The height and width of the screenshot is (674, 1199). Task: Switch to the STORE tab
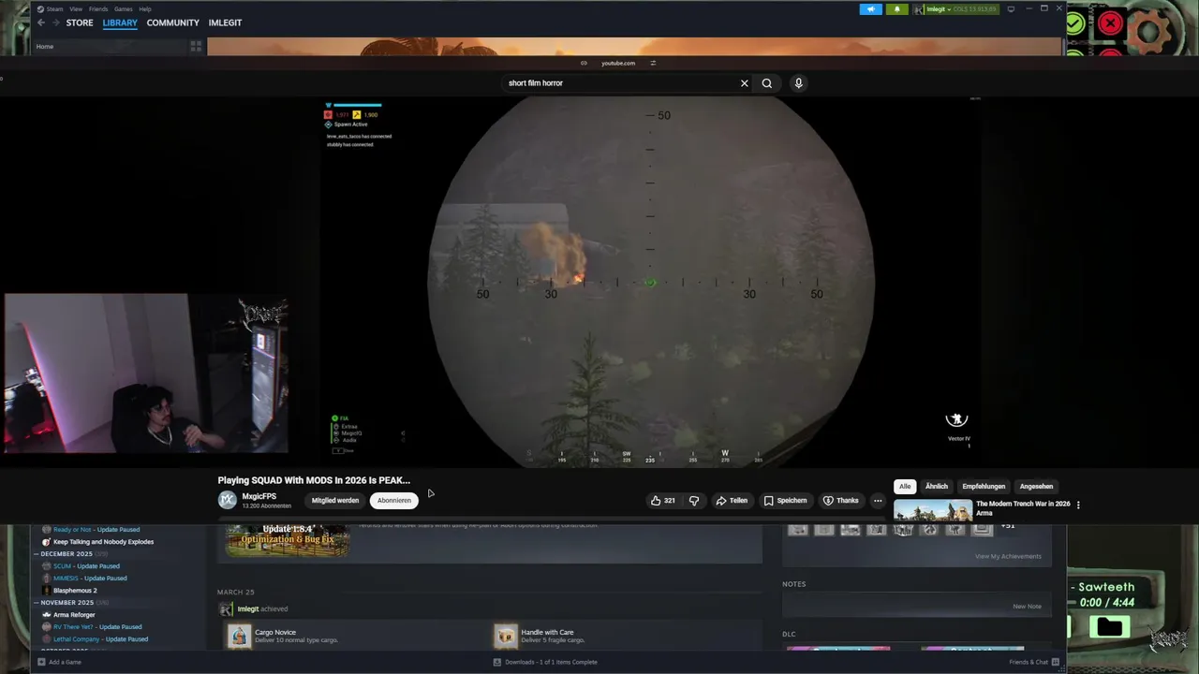(x=80, y=22)
